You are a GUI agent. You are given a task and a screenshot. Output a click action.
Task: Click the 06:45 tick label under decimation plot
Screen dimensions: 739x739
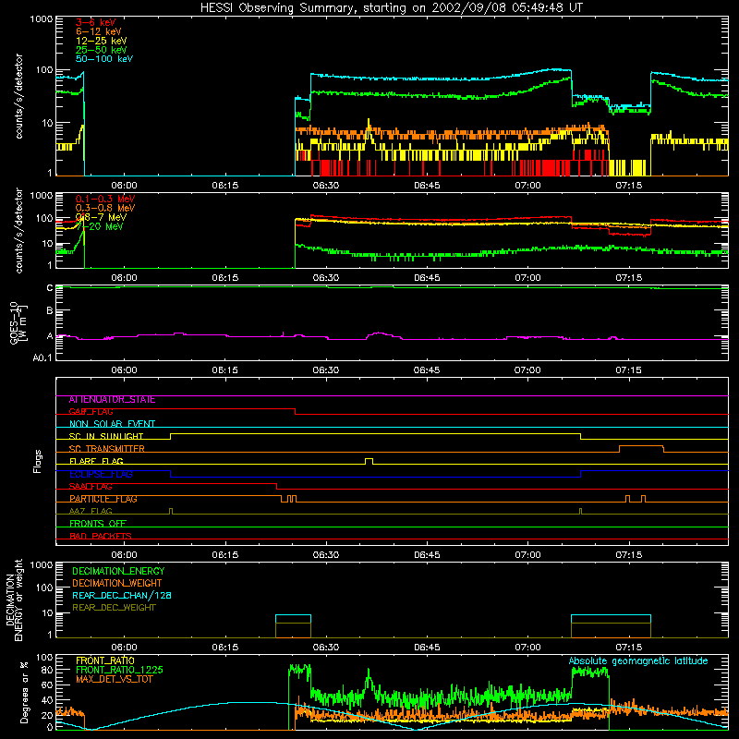tap(427, 648)
